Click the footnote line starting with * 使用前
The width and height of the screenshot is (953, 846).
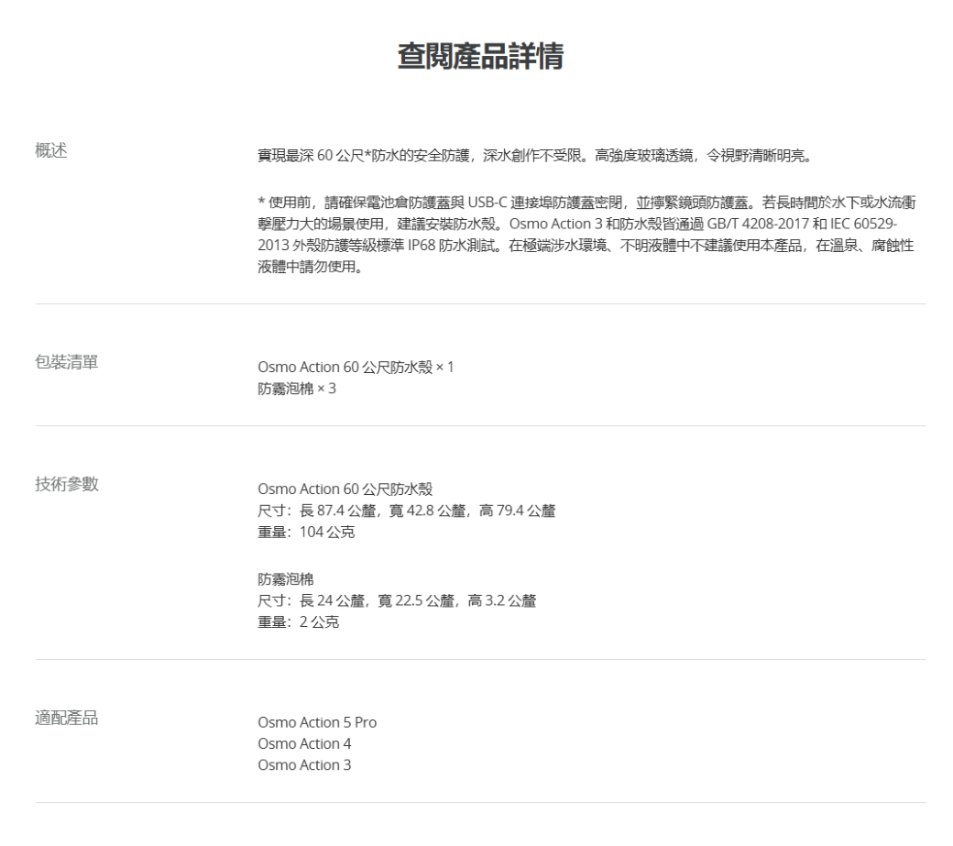click(x=586, y=203)
